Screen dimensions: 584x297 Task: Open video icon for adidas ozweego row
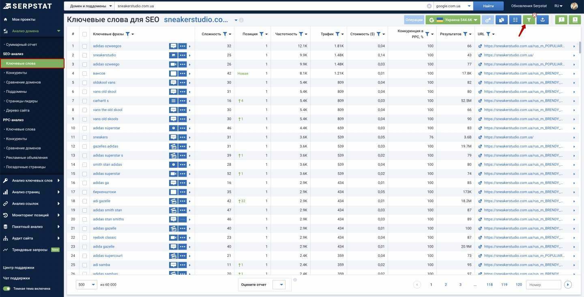[173, 64]
